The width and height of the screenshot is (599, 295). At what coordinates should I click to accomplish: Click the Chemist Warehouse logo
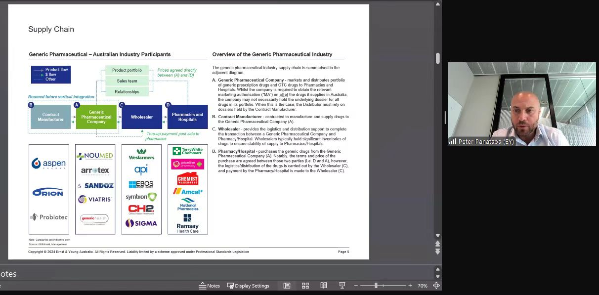[x=188, y=178]
